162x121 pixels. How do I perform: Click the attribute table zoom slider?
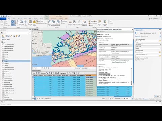119,99
